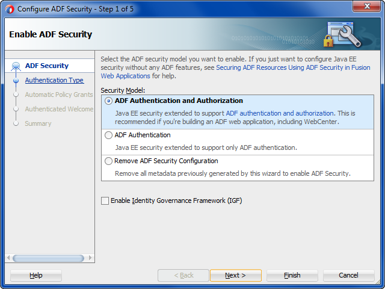Click the Authenticated Welcome step text
This screenshot has height=289, width=385.
point(59,109)
